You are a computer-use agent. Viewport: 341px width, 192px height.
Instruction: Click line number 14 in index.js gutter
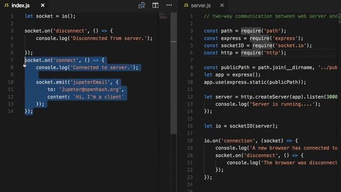click(x=11, y=111)
